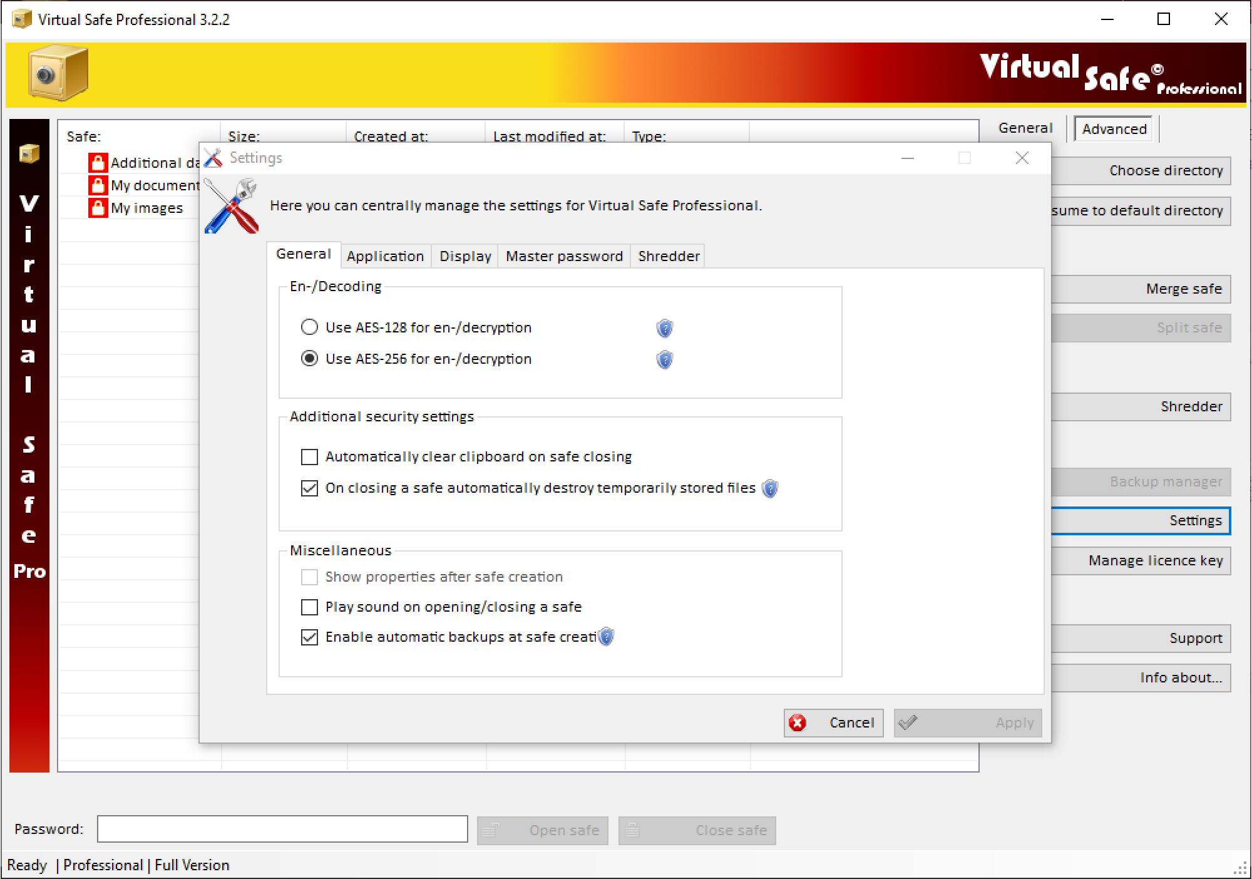Click the small safe icon in the left sidebar

pyautogui.click(x=29, y=153)
